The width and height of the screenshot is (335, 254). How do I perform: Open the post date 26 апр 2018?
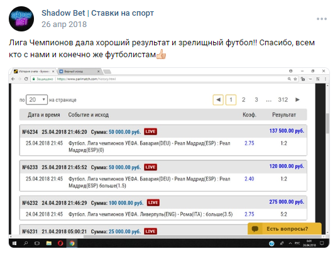coord(64,25)
